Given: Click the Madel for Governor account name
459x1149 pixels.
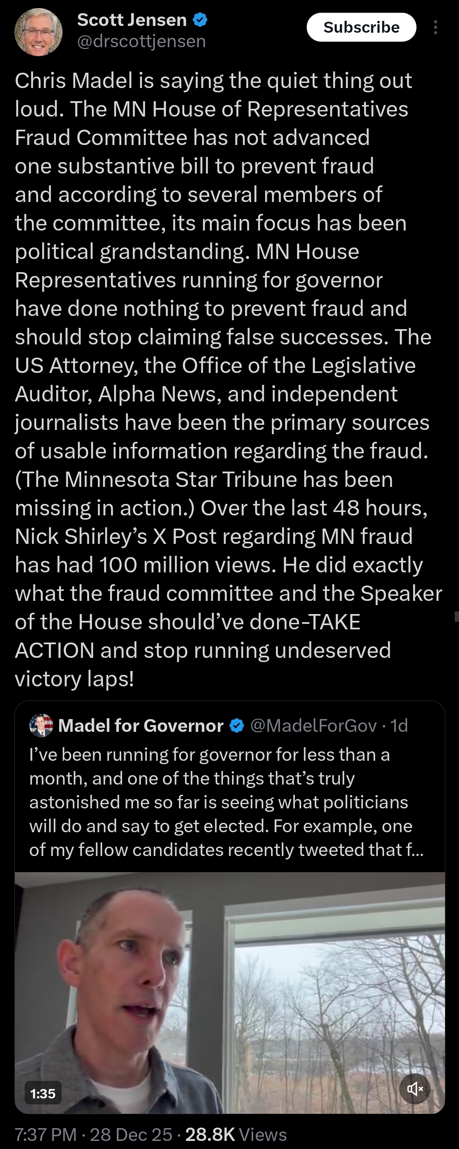Looking at the screenshot, I should click(140, 726).
